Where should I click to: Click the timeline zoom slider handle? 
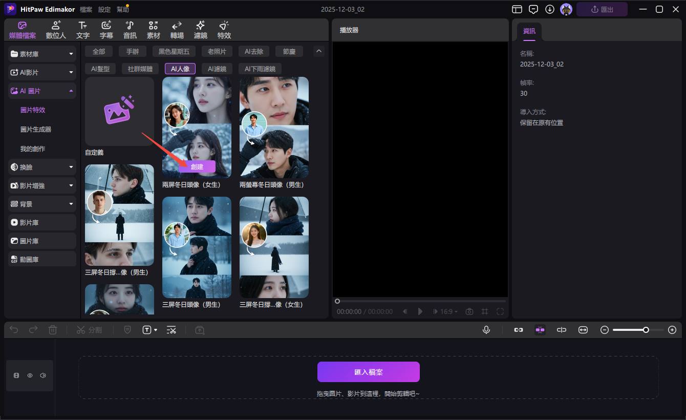[646, 330]
